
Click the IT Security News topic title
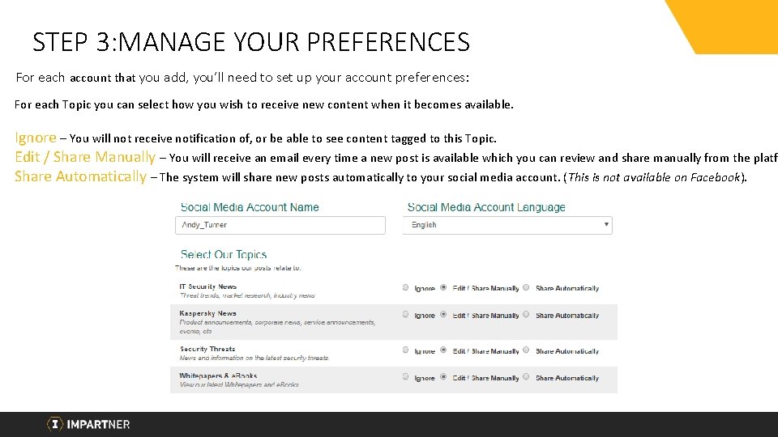[208, 286]
